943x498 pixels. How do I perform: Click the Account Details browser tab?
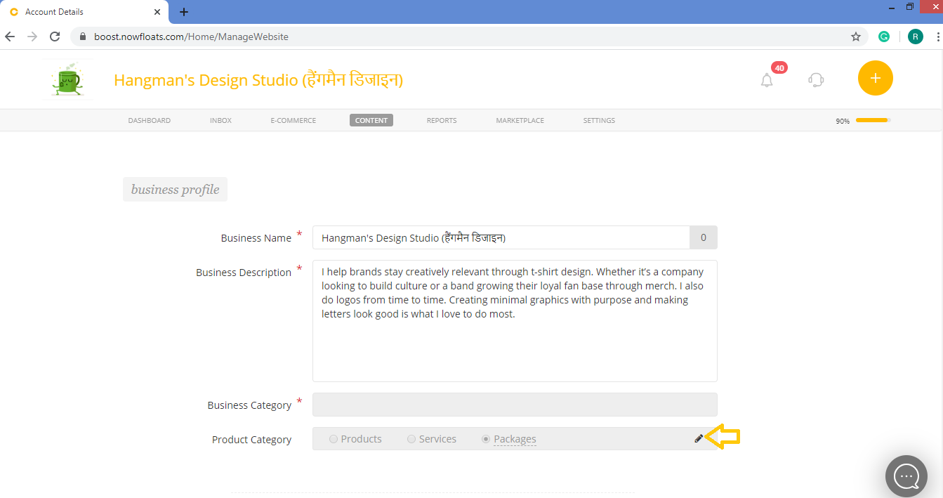[84, 12]
